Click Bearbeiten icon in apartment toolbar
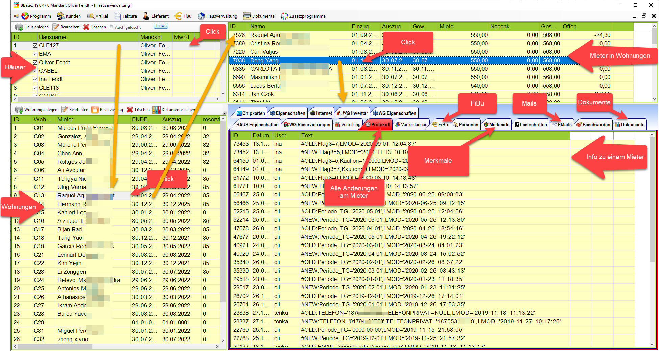This screenshot has width=659, height=351. click(65, 110)
